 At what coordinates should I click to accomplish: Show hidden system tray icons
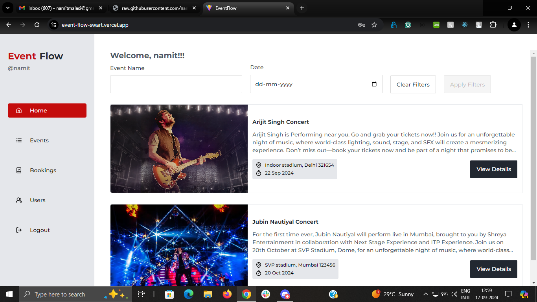(x=425, y=294)
